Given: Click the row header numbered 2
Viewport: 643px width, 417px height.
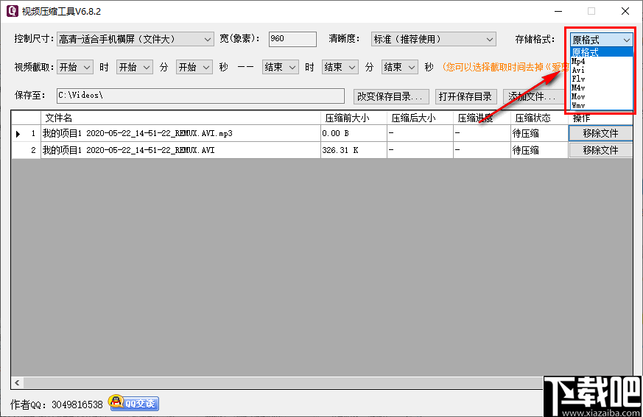Looking at the screenshot, I should click(27, 150).
